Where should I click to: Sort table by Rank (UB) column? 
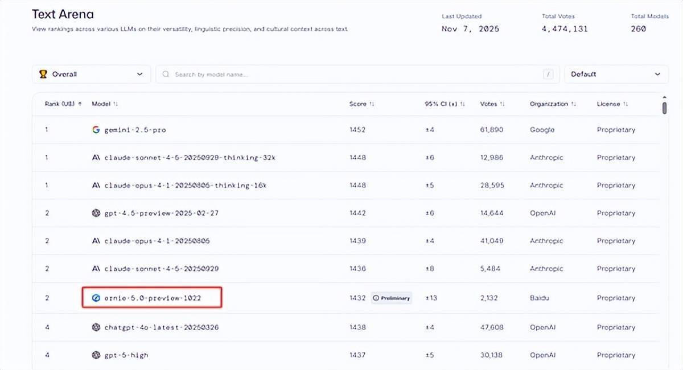[x=63, y=104]
